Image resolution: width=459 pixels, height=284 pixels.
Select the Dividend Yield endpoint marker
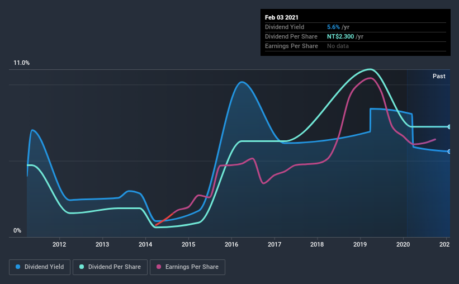[x=449, y=152]
